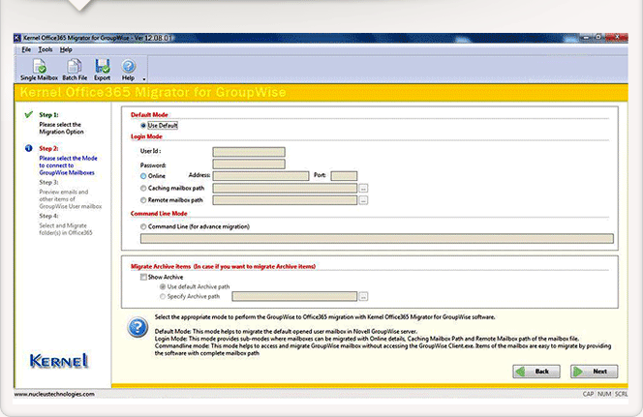Viewport: 643px width, 417px height.
Task: Click the Command Line text field
Action: [x=377, y=238]
